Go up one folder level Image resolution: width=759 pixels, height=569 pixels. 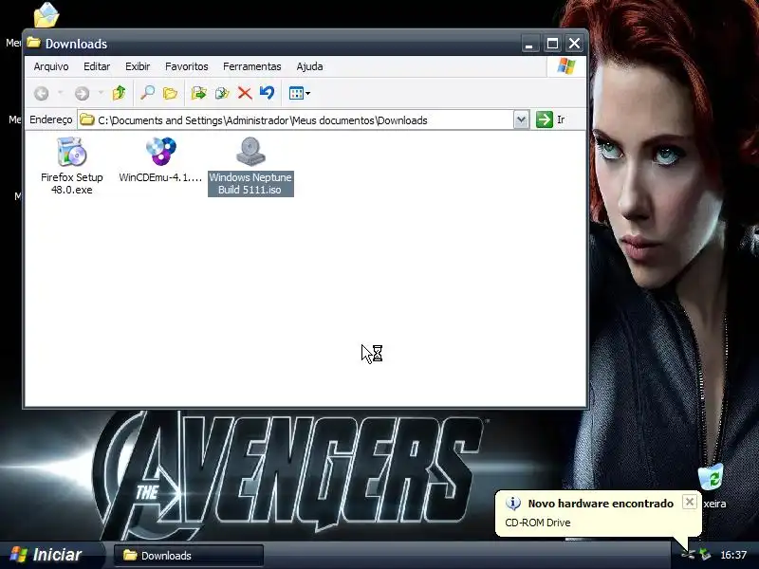coord(120,92)
